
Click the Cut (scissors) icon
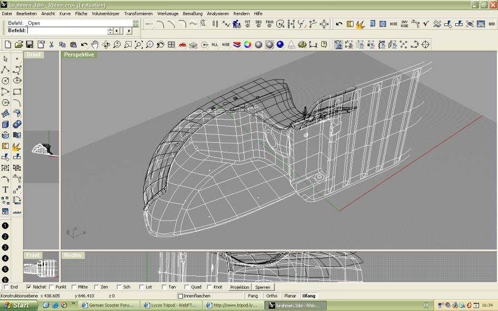(51, 44)
